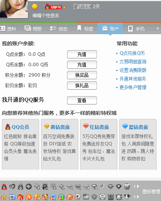Click 充值 button for Q点余额
Viewport: 161px width, 201px height.
pos(82,54)
